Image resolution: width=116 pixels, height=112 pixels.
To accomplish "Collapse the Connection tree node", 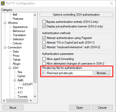I will [5, 47].
